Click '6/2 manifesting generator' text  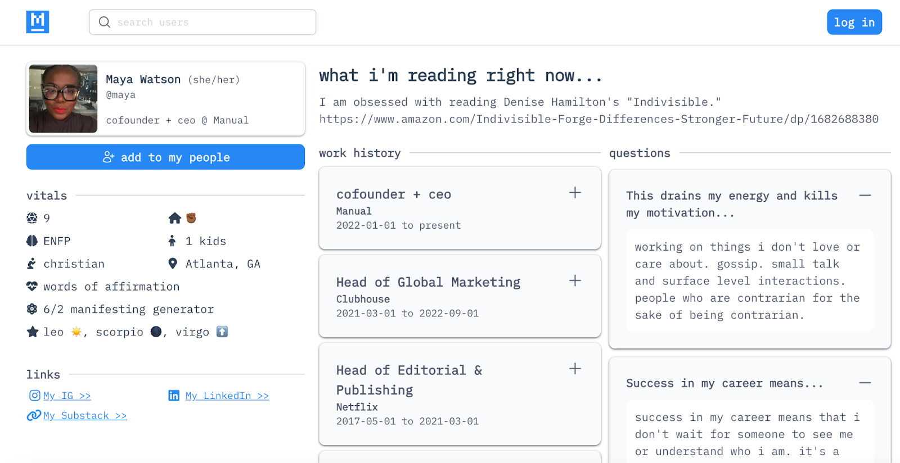click(x=129, y=309)
